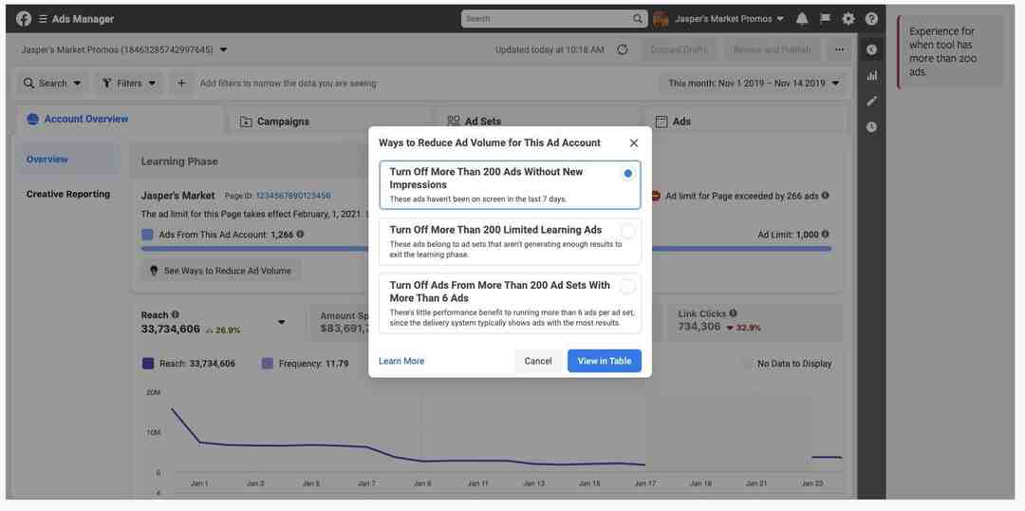Open the clock history icon in right rail
Image resolution: width=1025 pixels, height=511 pixels.
tap(871, 127)
